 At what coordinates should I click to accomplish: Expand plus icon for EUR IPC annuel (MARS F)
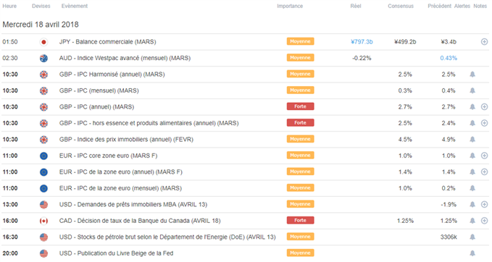[484, 172]
